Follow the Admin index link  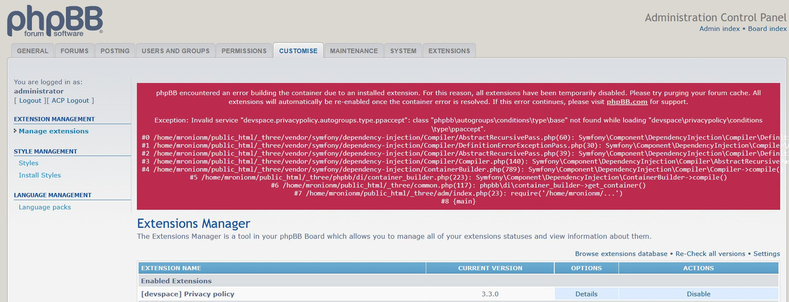[719, 28]
